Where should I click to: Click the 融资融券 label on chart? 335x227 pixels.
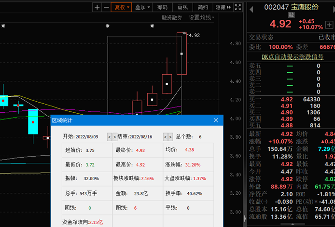pos(172,18)
